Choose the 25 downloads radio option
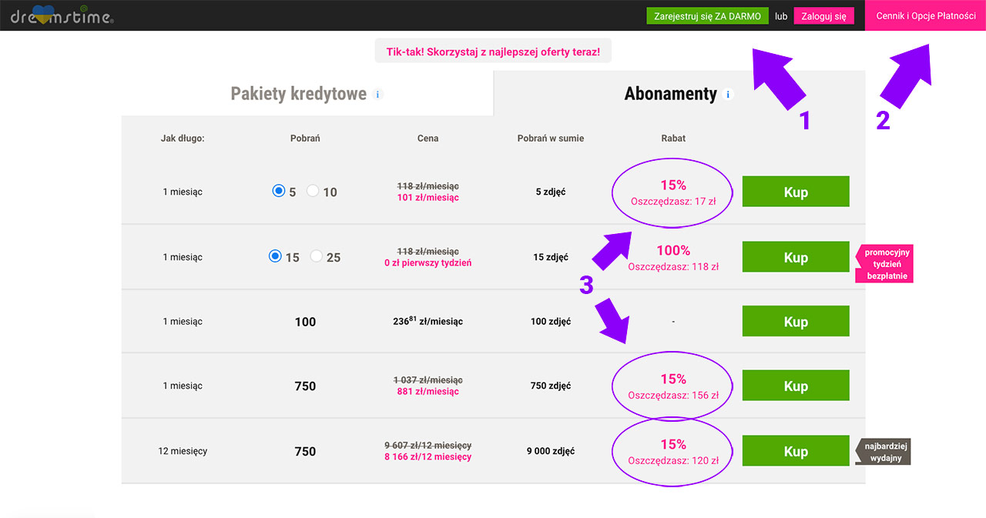Viewport: 986px width, 518px height. (316, 256)
